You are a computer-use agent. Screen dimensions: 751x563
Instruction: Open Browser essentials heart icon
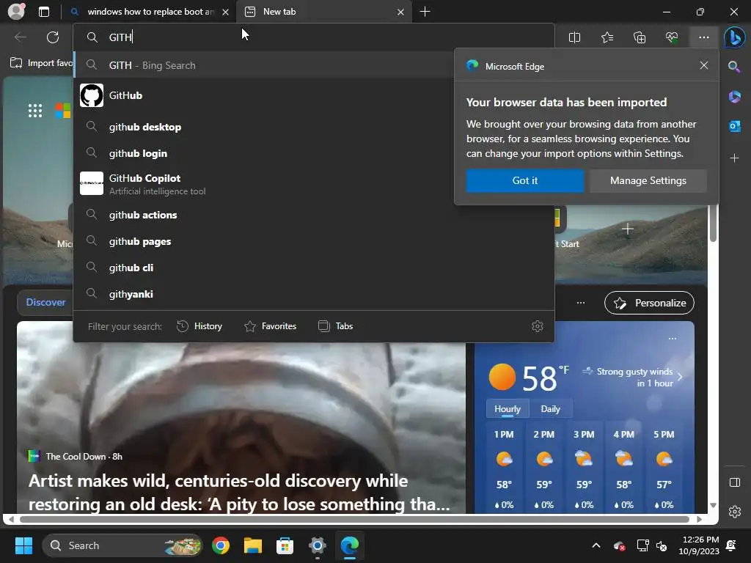(672, 37)
